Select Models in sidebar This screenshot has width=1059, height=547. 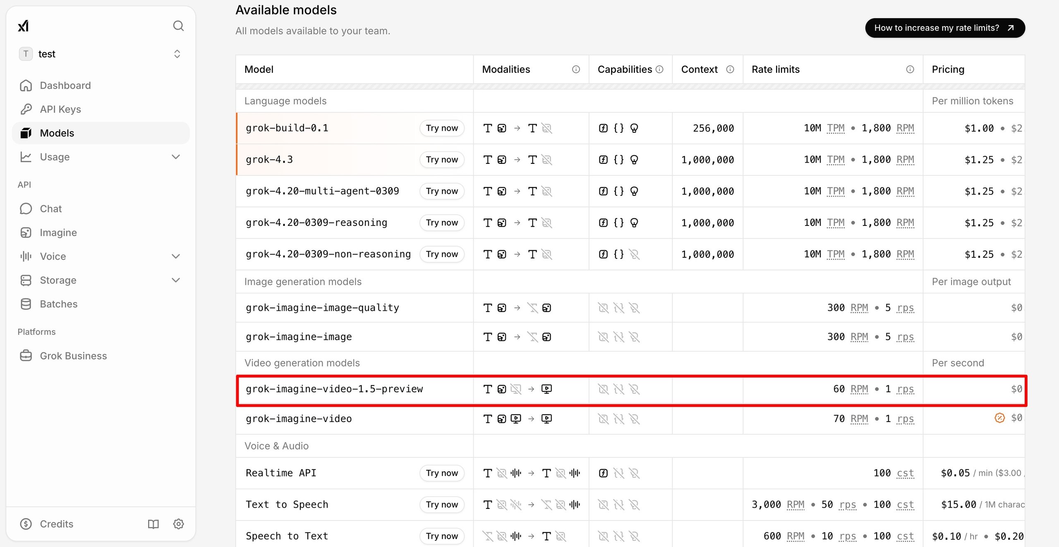(x=101, y=133)
